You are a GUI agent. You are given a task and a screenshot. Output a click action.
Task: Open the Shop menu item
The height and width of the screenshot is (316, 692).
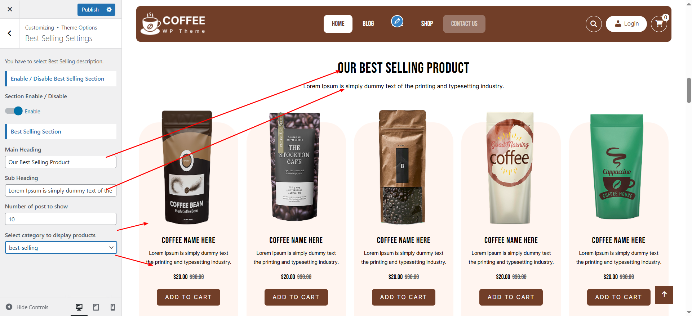click(x=427, y=24)
